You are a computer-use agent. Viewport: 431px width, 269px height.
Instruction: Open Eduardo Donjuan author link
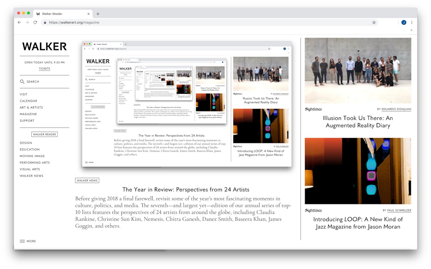(x=396, y=109)
